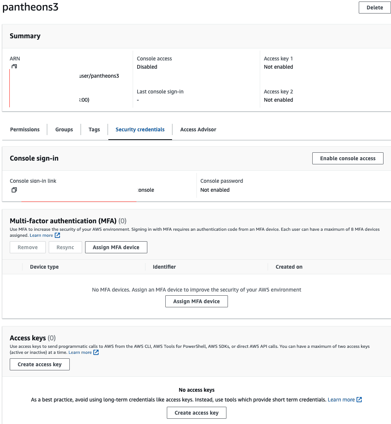Viewport: 391px width, 424px height.
Task: Click external link icon in Access keys description
Action: click(x=96, y=352)
